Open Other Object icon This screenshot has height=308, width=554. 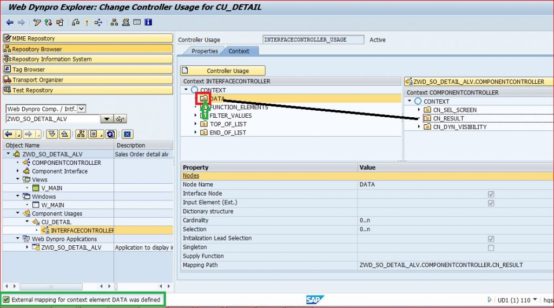coord(60,23)
